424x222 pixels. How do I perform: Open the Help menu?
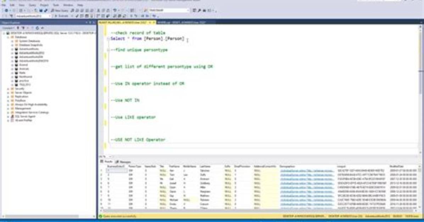[80, 5]
